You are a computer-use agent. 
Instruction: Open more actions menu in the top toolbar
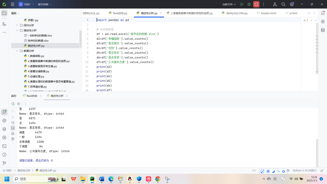(264, 4)
